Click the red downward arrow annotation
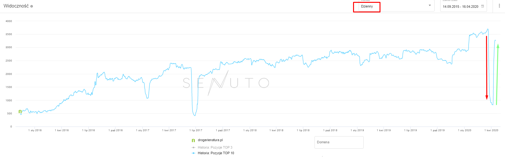The height and width of the screenshot is (157, 505). coord(487,68)
